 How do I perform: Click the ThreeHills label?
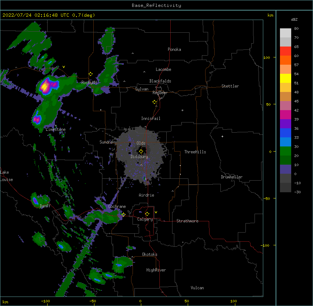pyautogui.click(x=195, y=152)
